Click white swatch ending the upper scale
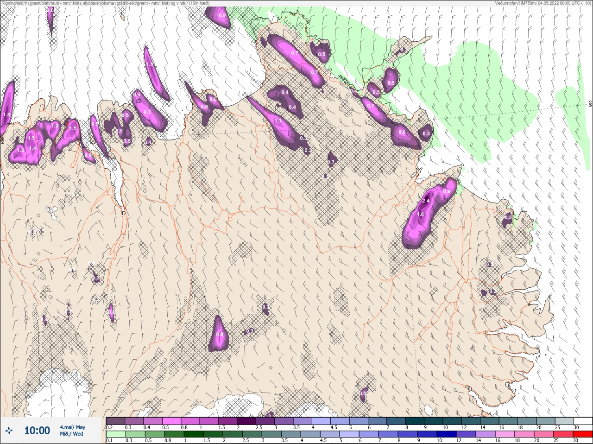Screen dimensions: 593x444 click(x=583, y=421)
